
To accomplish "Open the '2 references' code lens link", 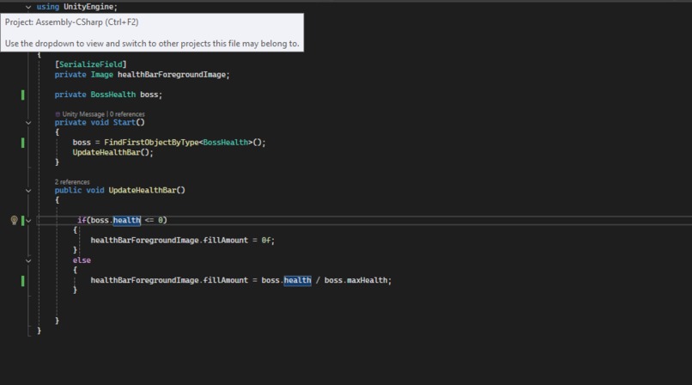I will [x=72, y=182].
